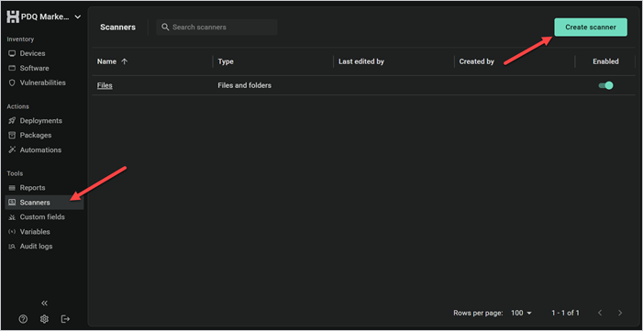Click the Last edited by column header
Screen dimensions: 643x331
(361, 61)
